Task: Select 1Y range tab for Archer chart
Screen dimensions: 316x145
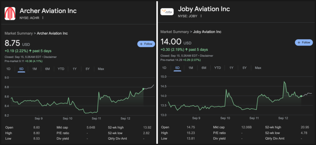Action: tap(75, 69)
